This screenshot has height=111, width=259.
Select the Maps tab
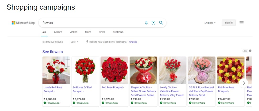88,32
